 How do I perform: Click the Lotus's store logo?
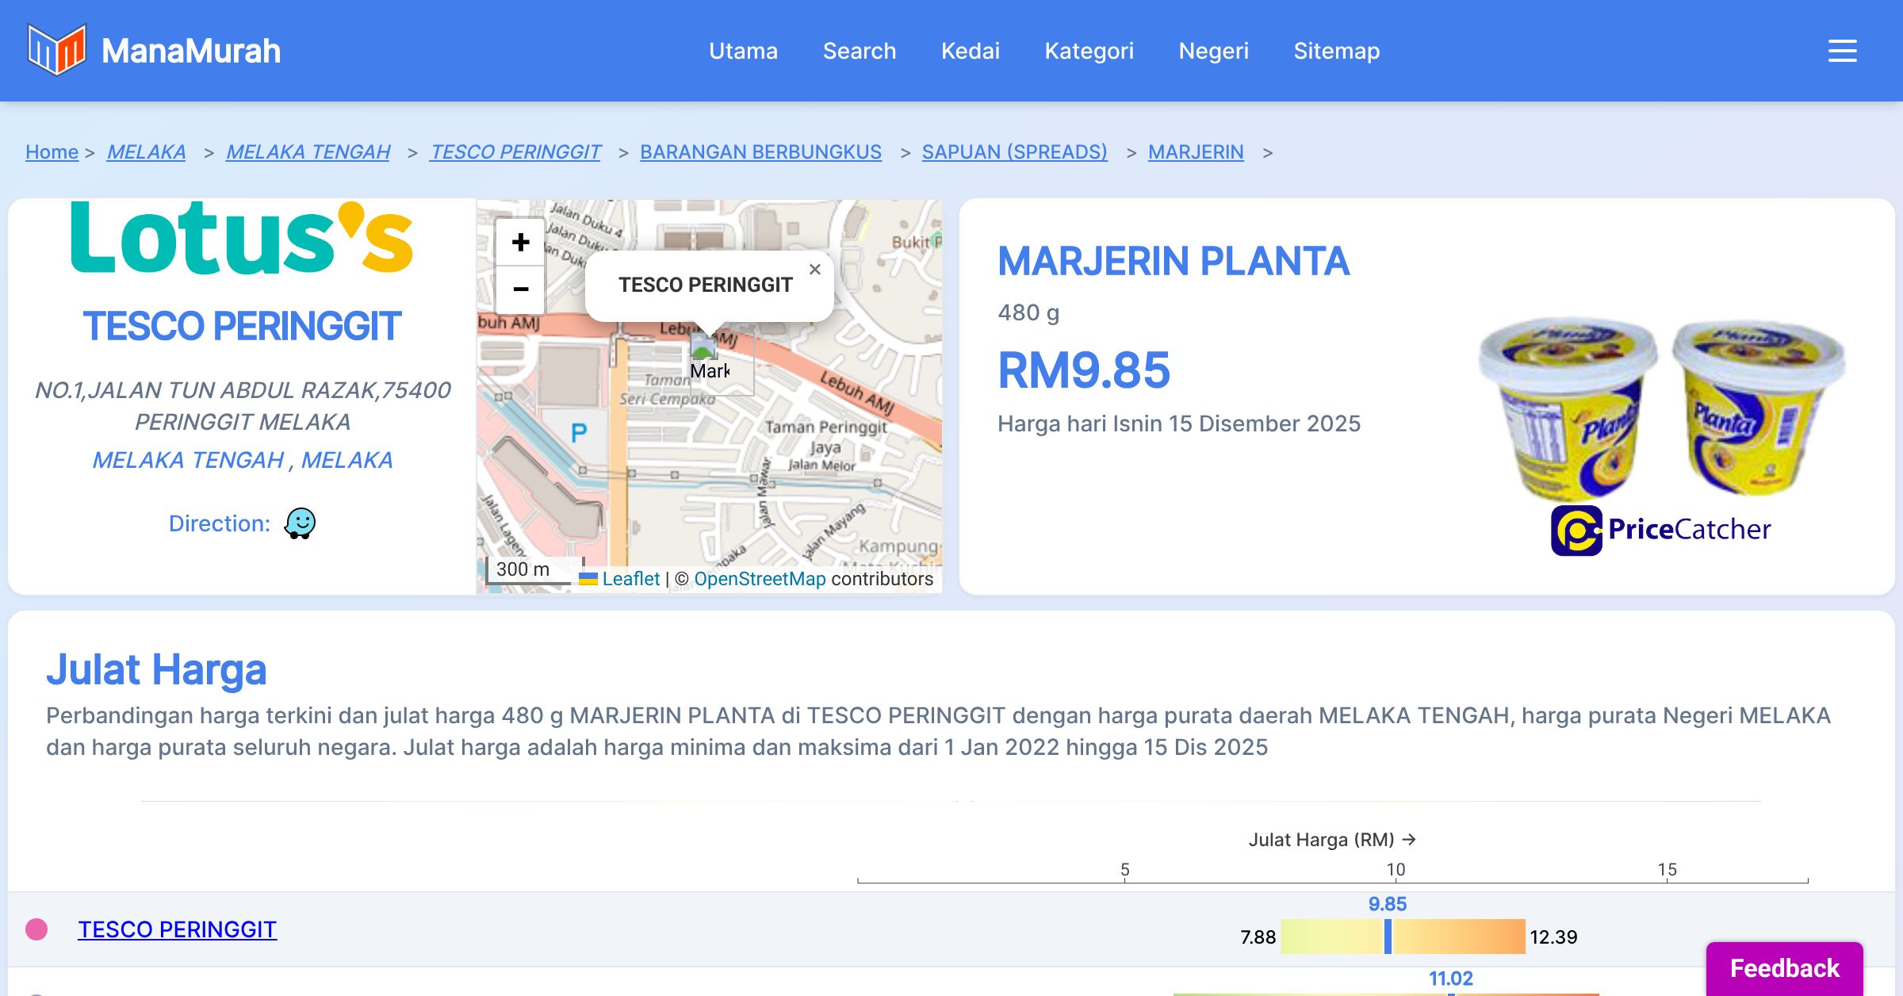(x=242, y=238)
